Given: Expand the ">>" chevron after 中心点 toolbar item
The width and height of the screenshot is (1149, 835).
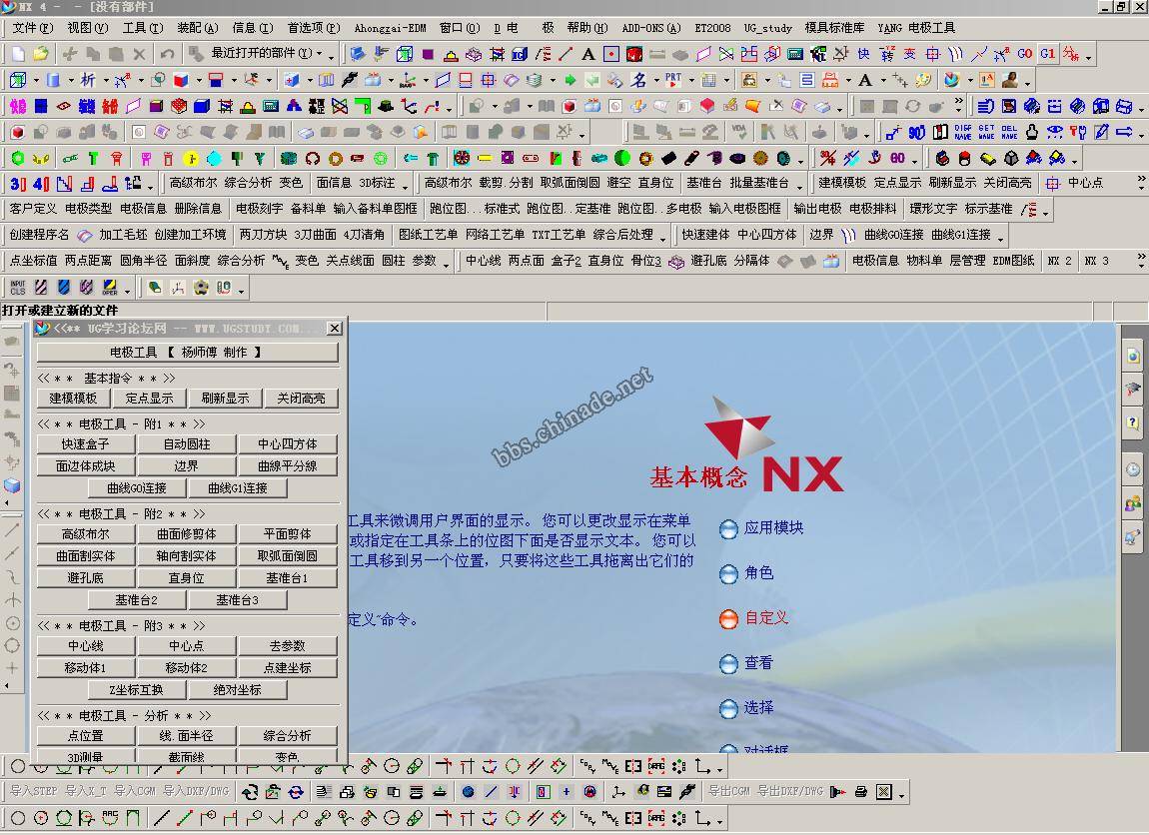Looking at the screenshot, I should pyautogui.click(x=1141, y=179).
